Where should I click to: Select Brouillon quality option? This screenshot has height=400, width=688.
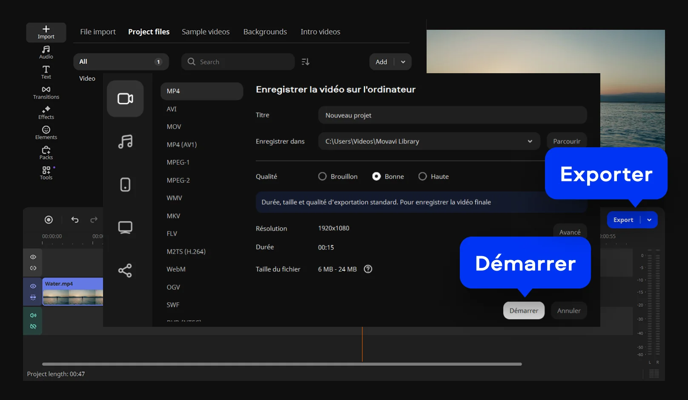(x=323, y=177)
